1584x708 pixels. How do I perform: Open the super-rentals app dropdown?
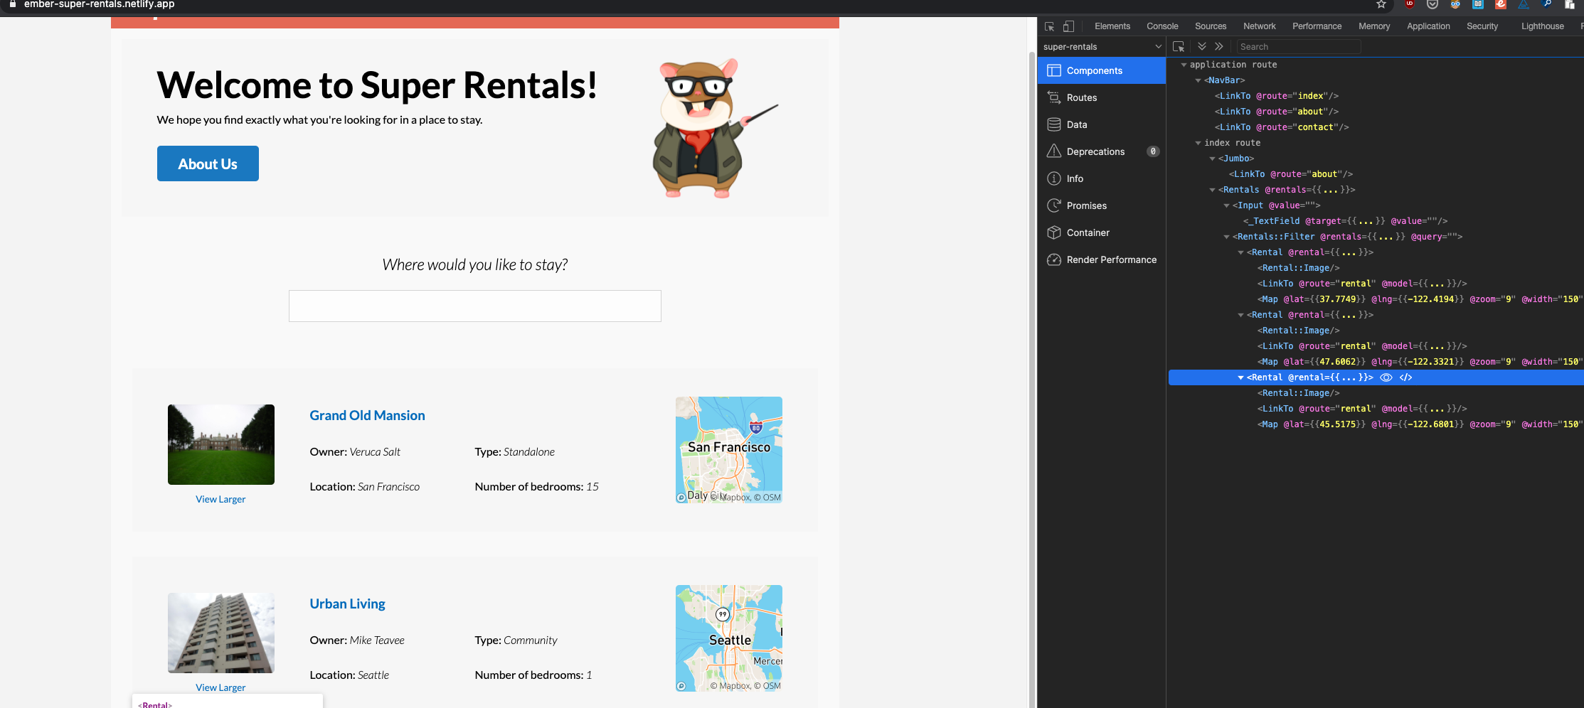[x=1102, y=47]
